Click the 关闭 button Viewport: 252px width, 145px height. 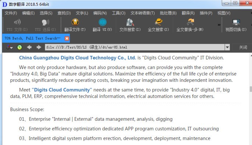(243, 47)
